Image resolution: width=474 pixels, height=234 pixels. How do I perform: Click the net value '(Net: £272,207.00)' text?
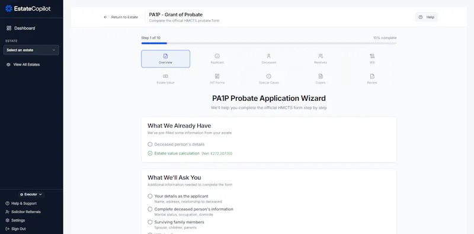coord(217,153)
